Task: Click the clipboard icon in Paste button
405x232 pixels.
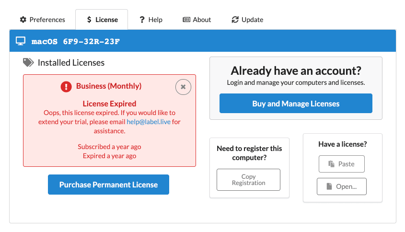Action: point(331,164)
